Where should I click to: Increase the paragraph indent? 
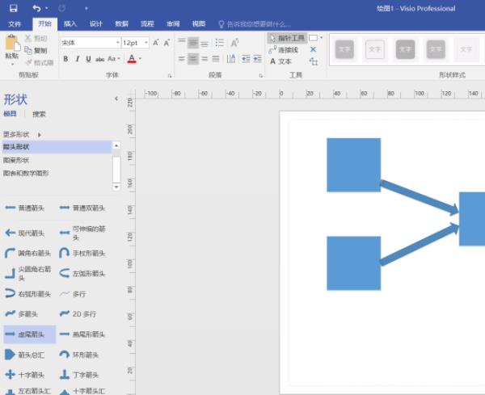click(257, 58)
